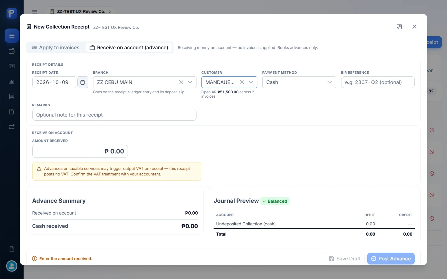Expand the Branch dropdown chevron
Screen dimensions: 447x279
(190, 82)
